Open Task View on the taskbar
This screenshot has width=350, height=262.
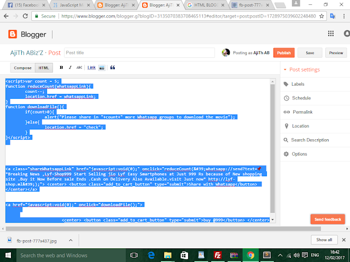pyautogui.click(x=134, y=255)
